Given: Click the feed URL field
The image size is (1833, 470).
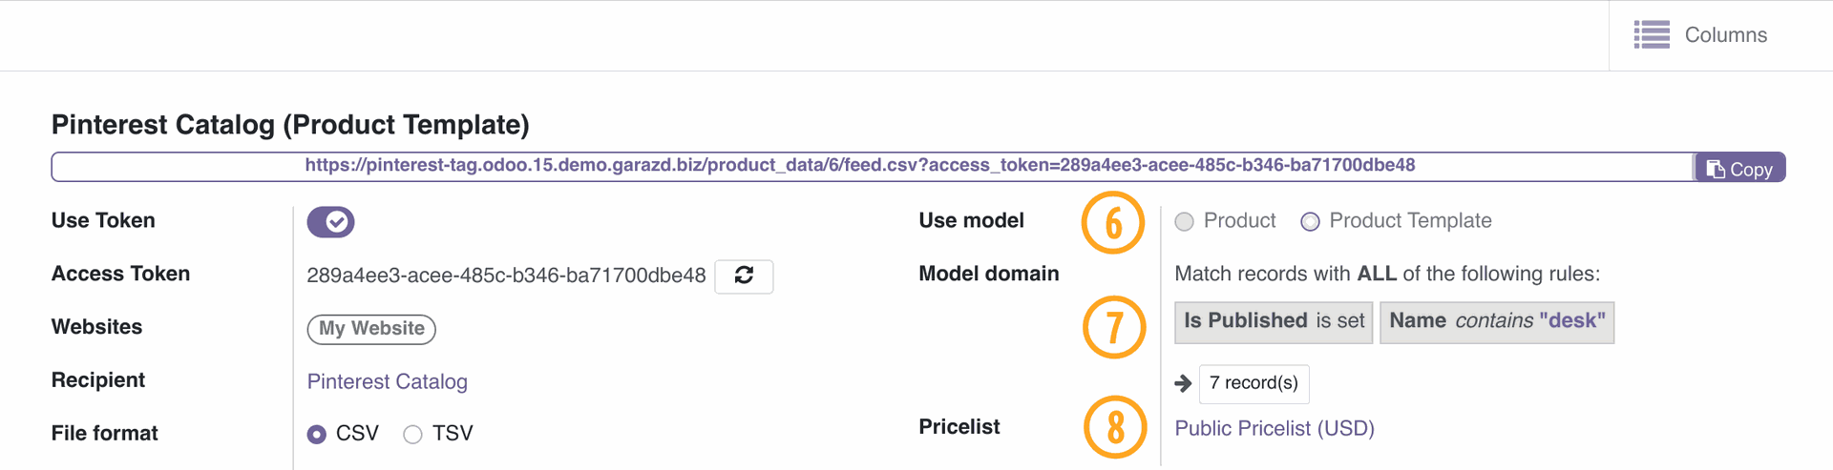Looking at the screenshot, I should [x=873, y=166].
